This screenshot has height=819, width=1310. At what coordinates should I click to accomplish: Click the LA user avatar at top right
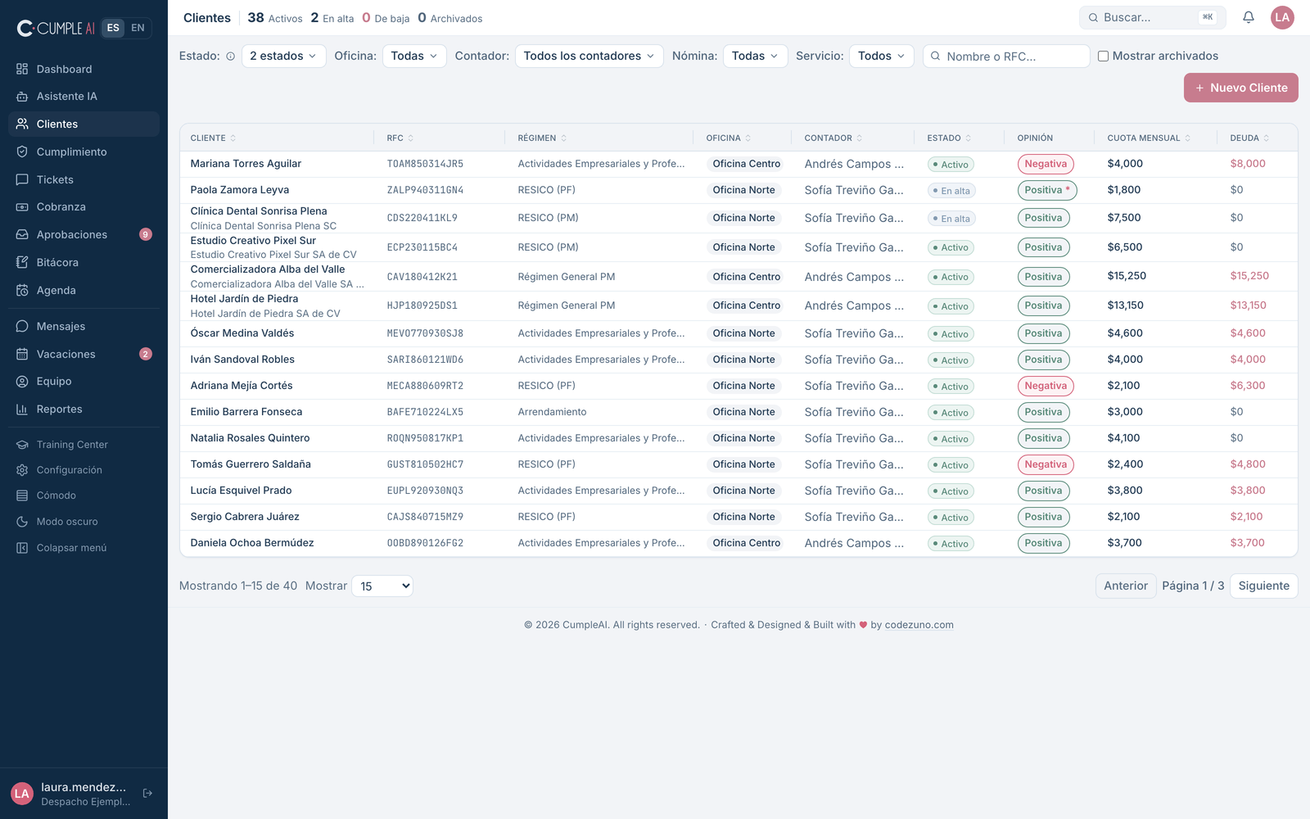1282,17
